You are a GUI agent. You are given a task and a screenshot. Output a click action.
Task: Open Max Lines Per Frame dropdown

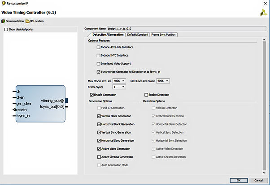(x=163, y=81)
